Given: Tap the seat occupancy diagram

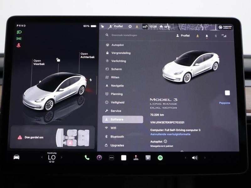Looking at the screenshot, I should pos(72,138).
